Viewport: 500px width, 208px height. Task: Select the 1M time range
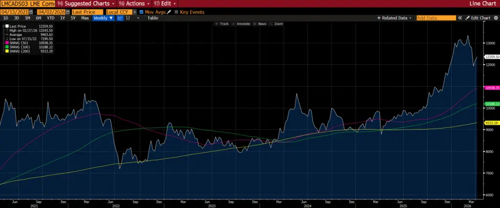point(27,18)
